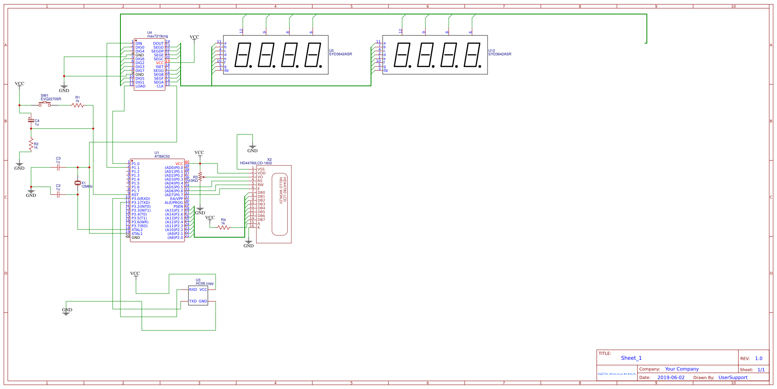
Task: Select the Your Company field
Action: [682, 369]
